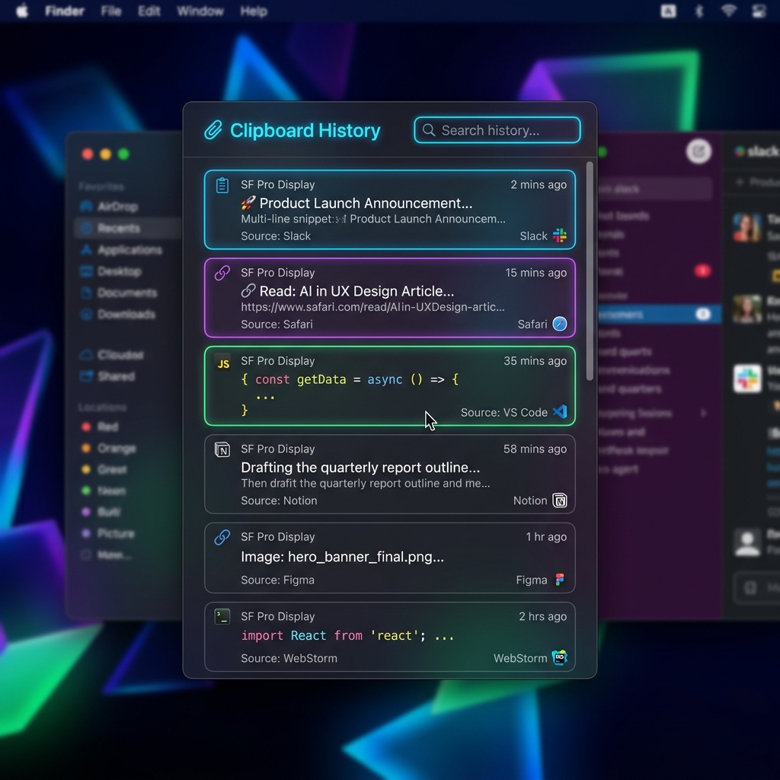Screen dimensions: 780x780
Task: Click Source: VS Code label text
Action: click(x=504, y=412)
